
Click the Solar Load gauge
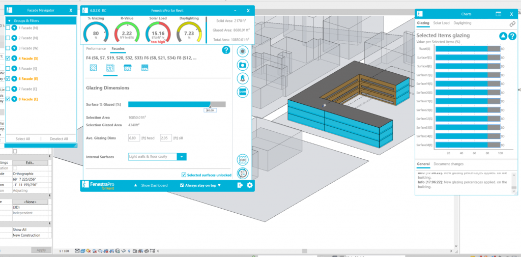[158, 32]
